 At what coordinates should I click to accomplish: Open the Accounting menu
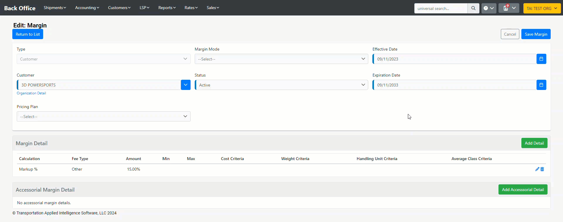pos(87,8)
